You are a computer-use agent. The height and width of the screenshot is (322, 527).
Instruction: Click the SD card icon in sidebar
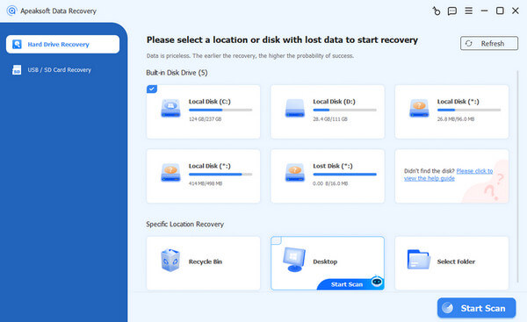17,70
